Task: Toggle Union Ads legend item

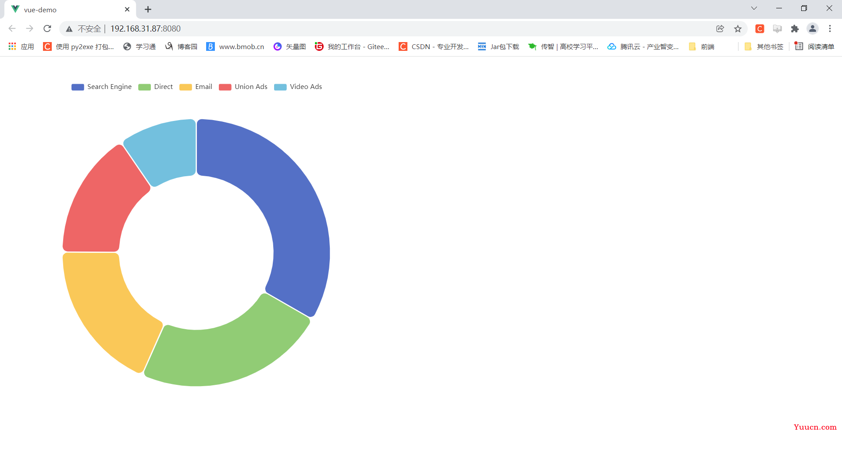Action: pyautogui.click(x=243, y=87)
